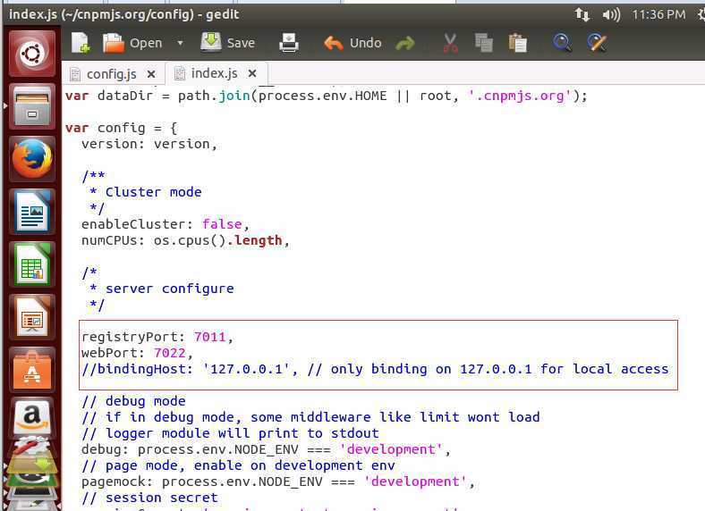Viewport: 705px width, 511px height.
Task: Click the '// session secret' comment
Action: 149,498
